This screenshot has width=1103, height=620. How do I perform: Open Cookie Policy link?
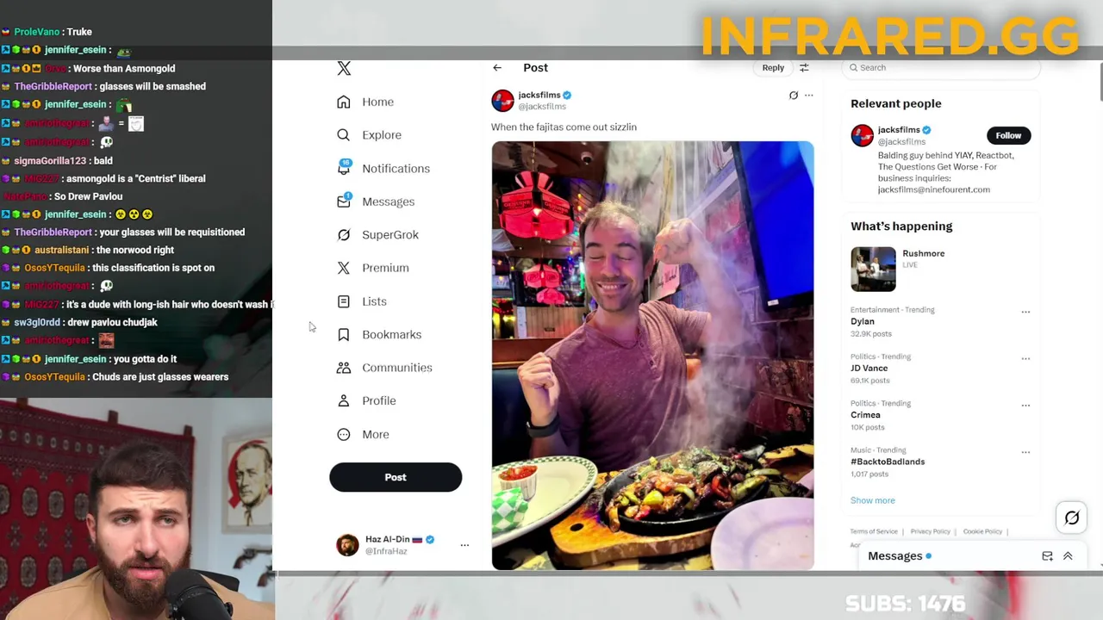coord(982,531)
